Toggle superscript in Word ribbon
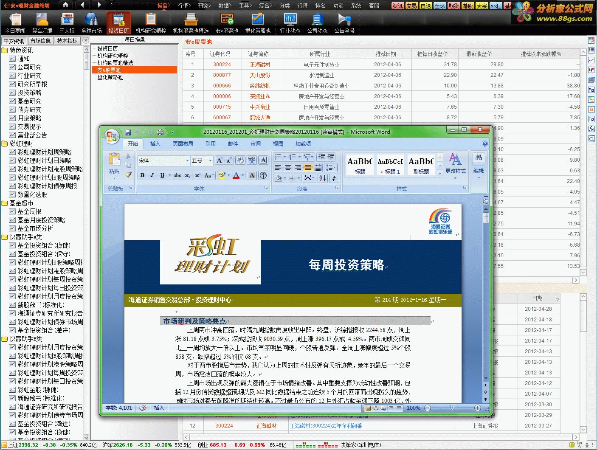This screenshot has height=450, width=597. pyautogui.click(x=198, y=175)
